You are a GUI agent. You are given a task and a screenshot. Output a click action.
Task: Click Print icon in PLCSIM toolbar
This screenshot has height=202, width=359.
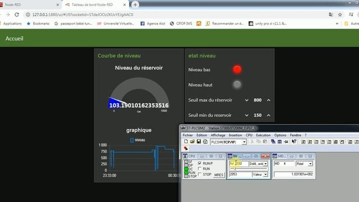point(205,141)
